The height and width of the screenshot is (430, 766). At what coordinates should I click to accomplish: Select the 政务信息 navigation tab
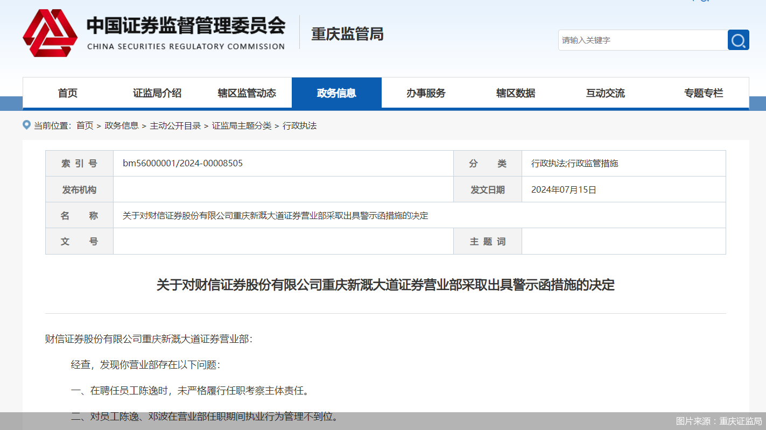[336, 93]
